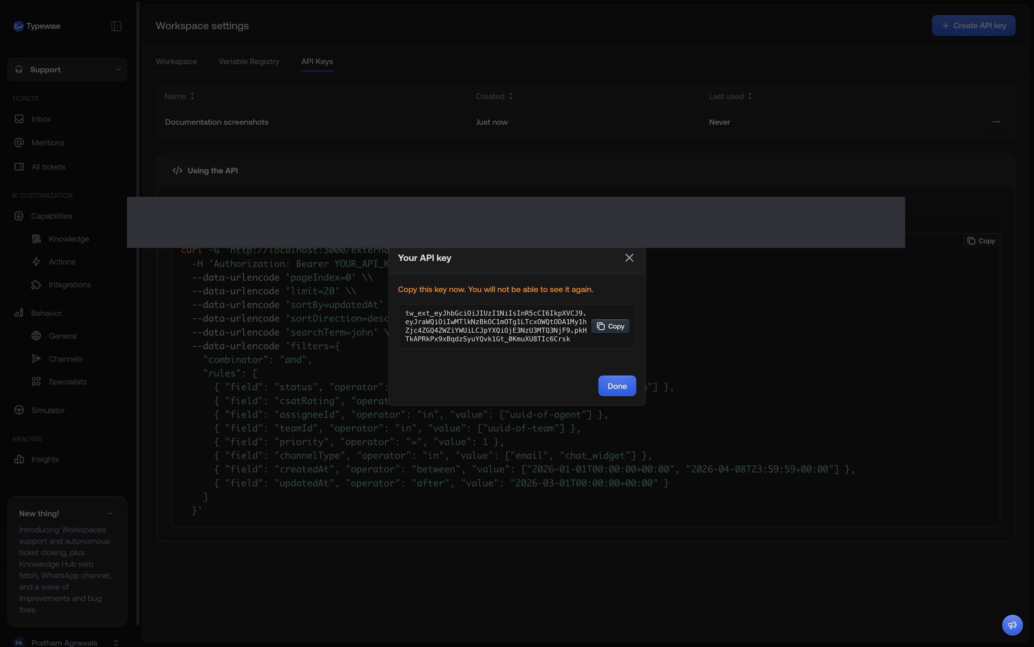
Task: Click the Create API key button
Action: pos(973,26)
